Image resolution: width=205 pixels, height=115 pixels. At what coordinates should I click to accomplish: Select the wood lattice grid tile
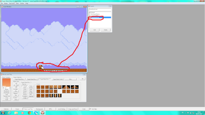[55, 91]
